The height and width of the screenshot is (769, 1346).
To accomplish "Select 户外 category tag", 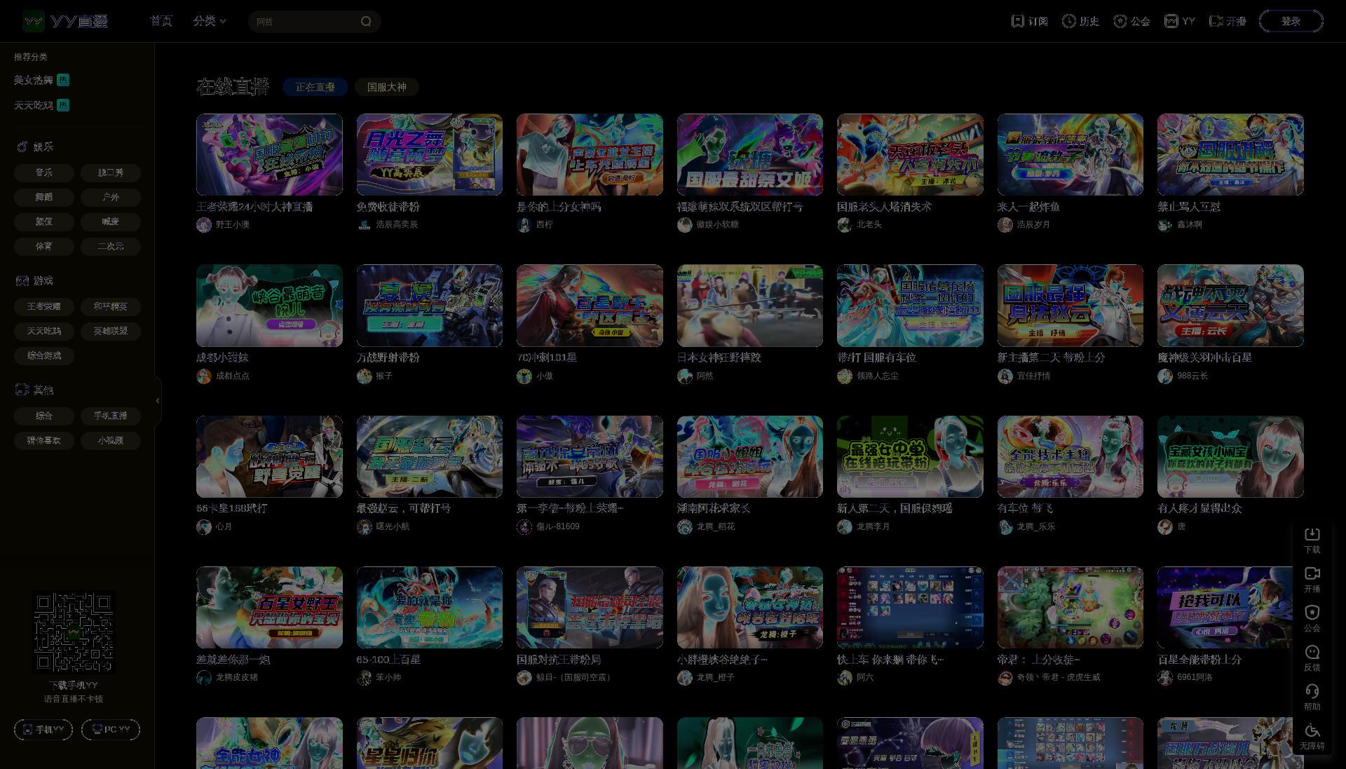I will click(x=111, y=197).
